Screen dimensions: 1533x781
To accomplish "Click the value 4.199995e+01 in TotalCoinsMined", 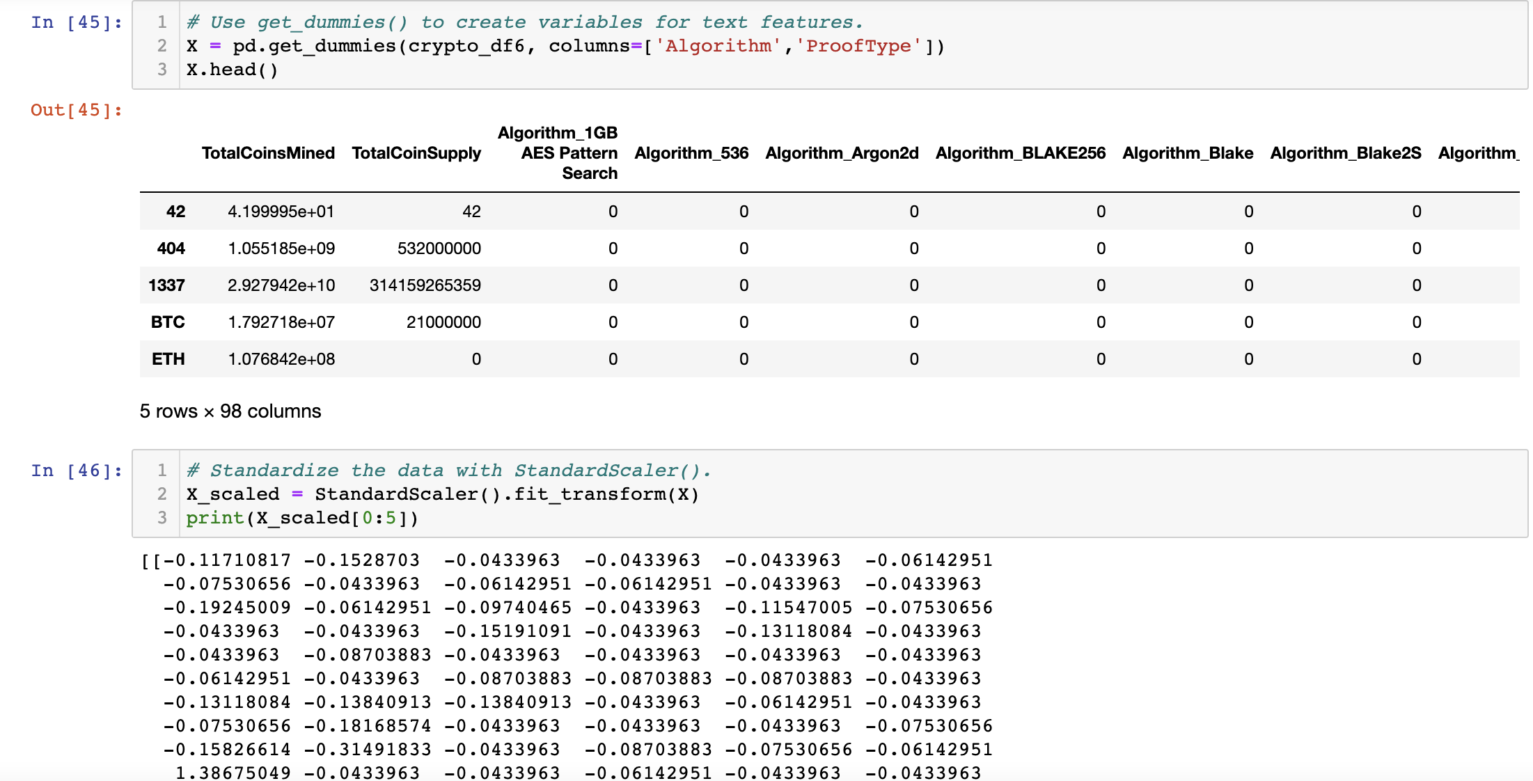I will point(281,212).
